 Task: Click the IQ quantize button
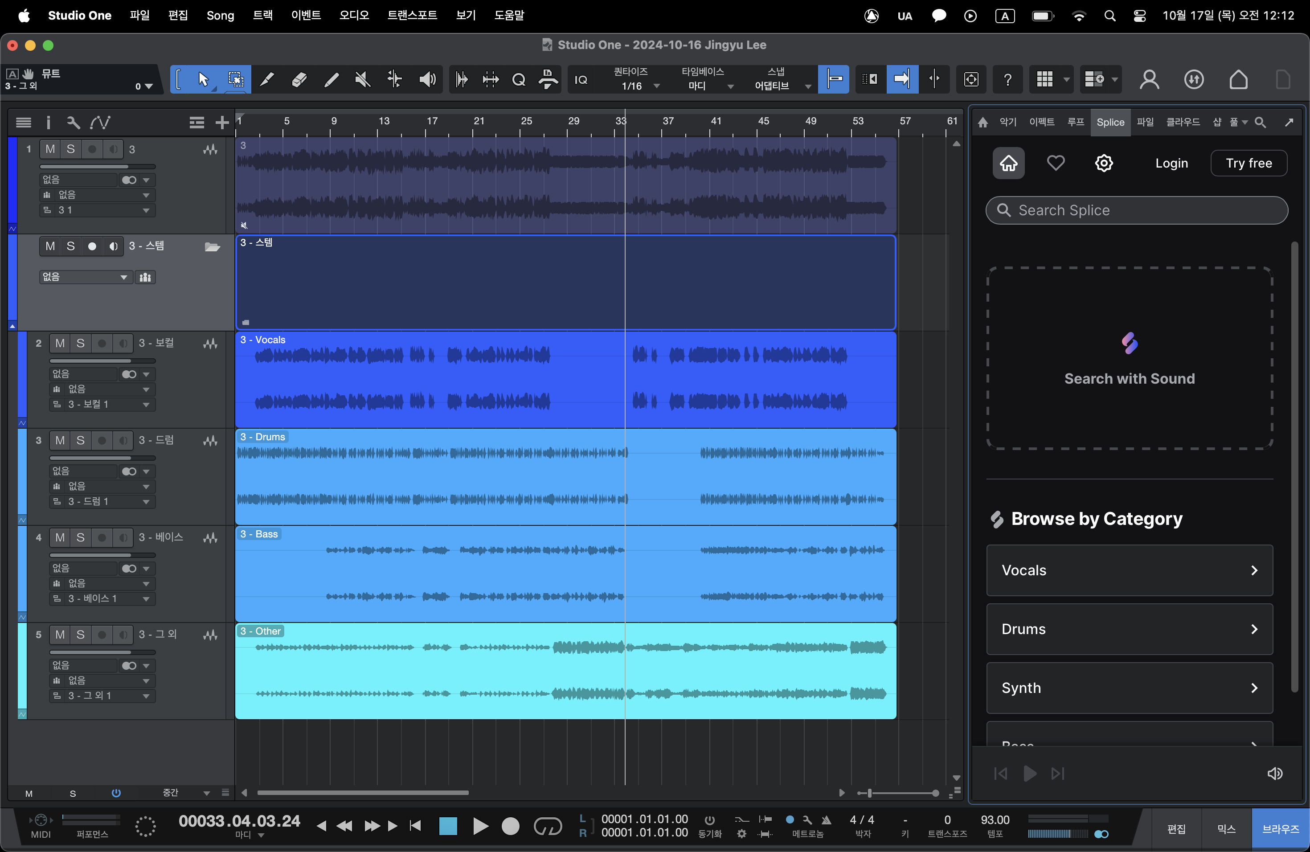pos(581,80)
